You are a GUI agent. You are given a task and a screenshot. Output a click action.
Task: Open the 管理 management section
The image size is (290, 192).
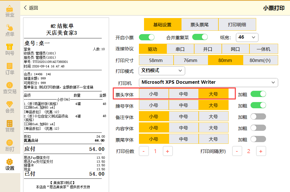[10, 126]
